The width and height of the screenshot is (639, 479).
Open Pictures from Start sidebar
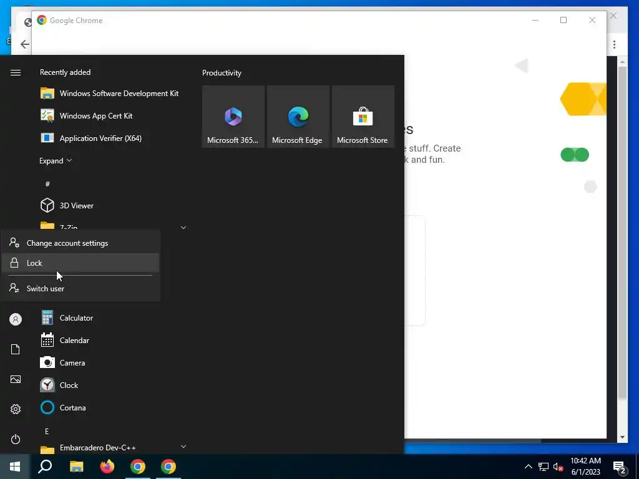16,379
